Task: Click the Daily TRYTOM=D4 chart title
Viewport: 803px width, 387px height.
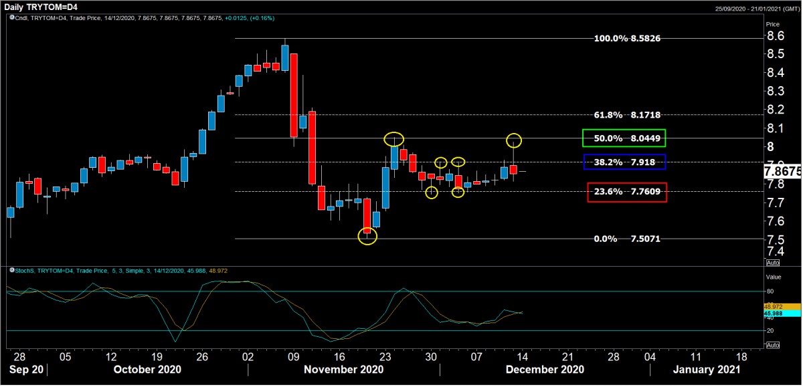Action: point(40,7)
